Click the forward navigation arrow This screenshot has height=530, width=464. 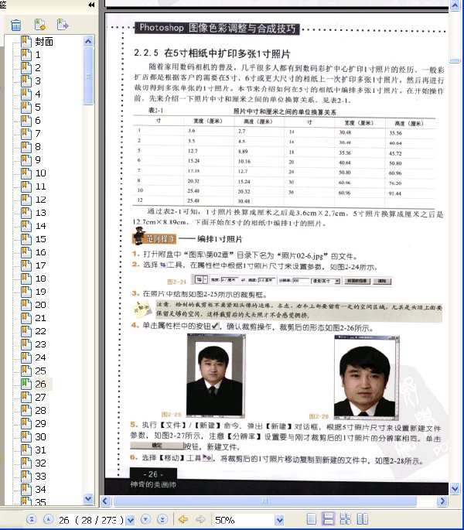click(201, 519)
